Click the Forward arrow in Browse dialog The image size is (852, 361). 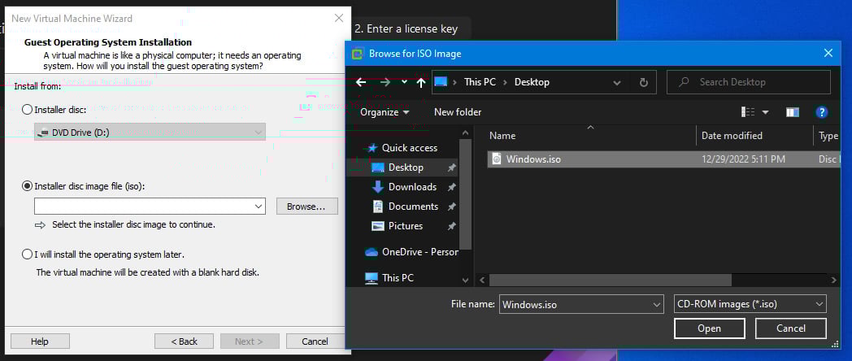tap(385, 82)
